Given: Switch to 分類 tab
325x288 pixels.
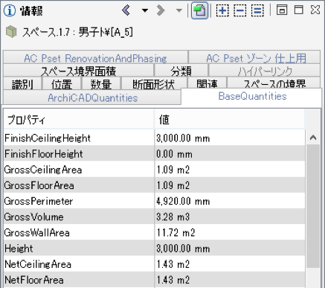Looking at the screenshot, I should point(181,71).
